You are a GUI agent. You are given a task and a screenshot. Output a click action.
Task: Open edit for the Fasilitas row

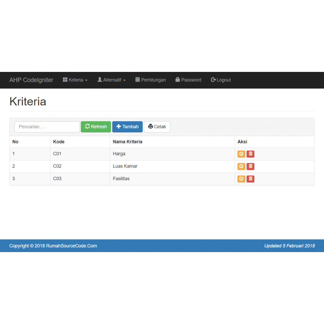point(241,179)
